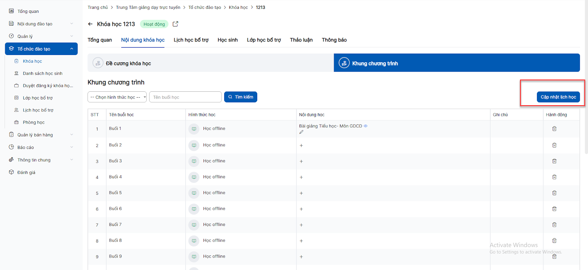The height and width of the screenshot is (270, 588).
Task: Collapse the Tổ chức đào tạo menu
Action: pos(41,49)
